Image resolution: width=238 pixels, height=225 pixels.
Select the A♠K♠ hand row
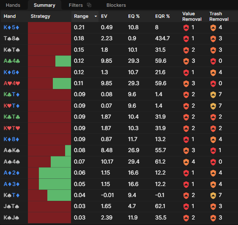119,150
